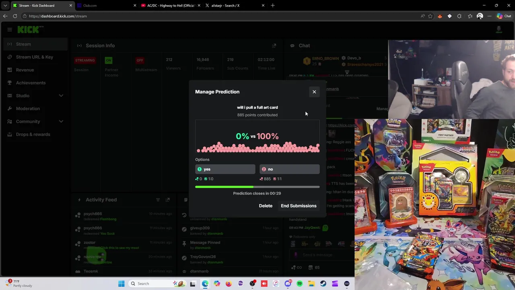Delete the current prediction
Viewport: 515px width, 290px height.
point(266,206)
